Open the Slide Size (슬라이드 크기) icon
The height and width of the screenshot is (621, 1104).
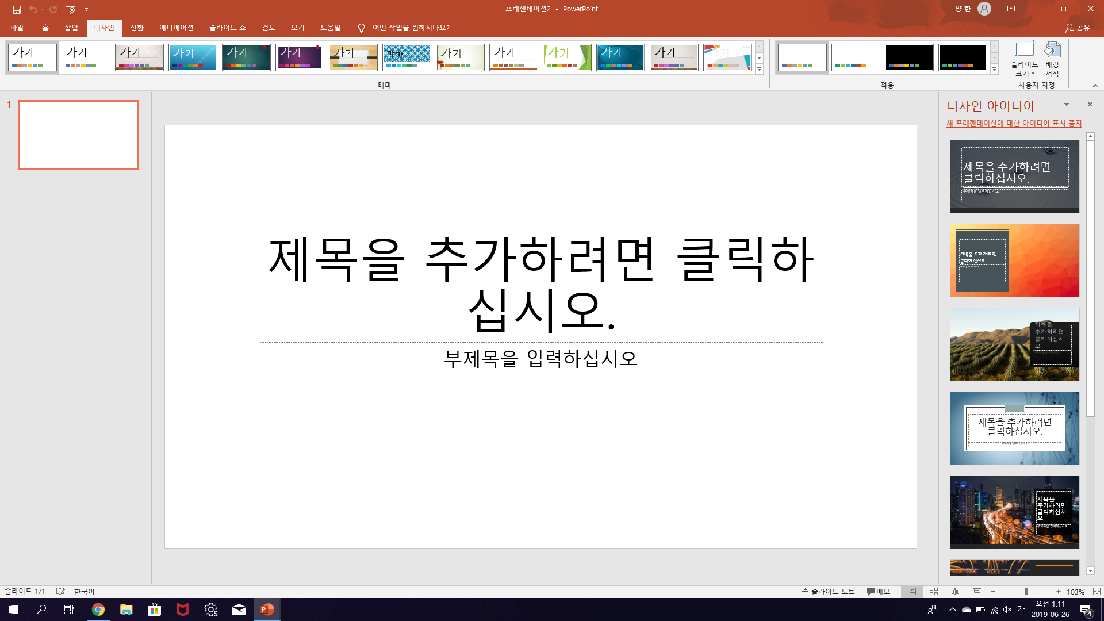pyautogui.click(x=1024, y=59)
